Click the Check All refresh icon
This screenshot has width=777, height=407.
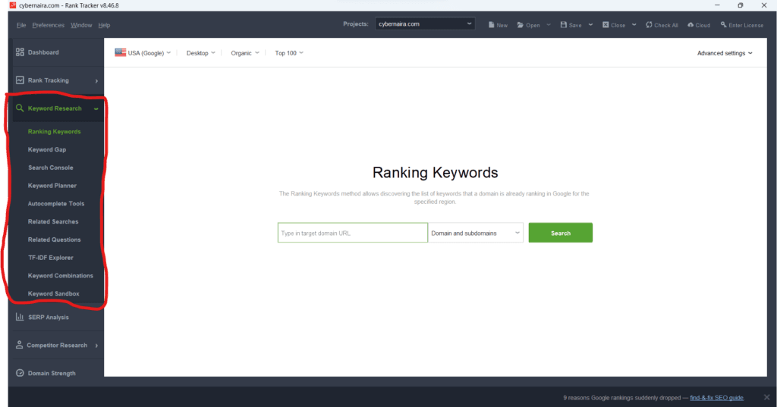coord(649,25)
